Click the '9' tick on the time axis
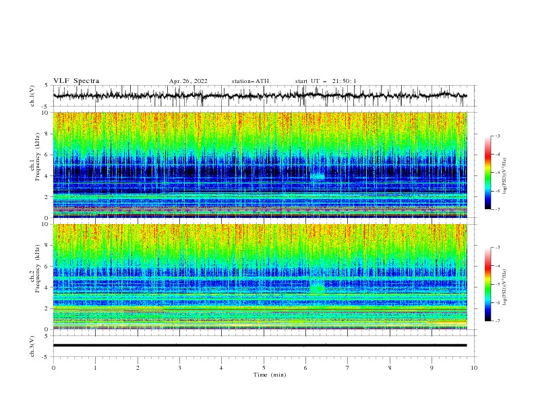The image size is (534, 413). pos(432,368)
